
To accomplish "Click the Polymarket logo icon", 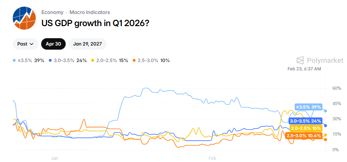I will [x=300, y=60].
